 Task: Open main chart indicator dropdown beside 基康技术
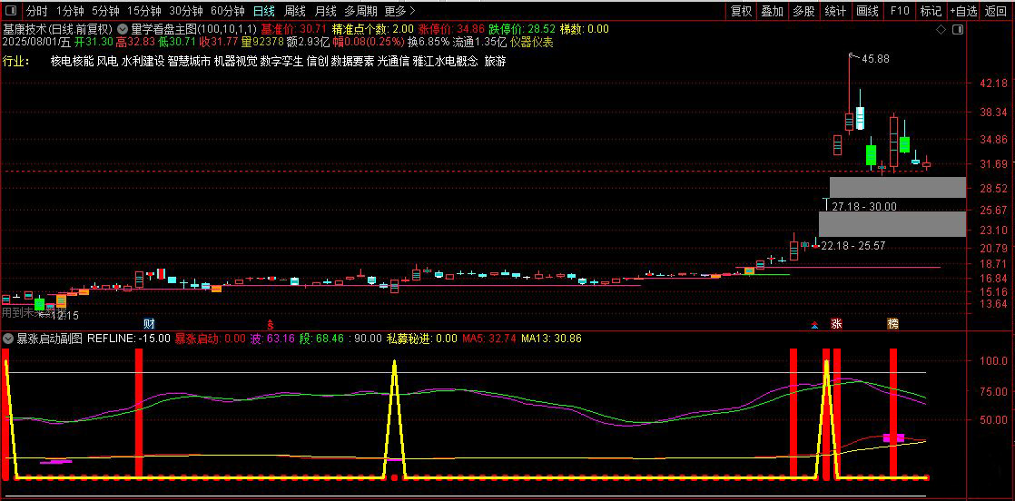pos(122,29)
